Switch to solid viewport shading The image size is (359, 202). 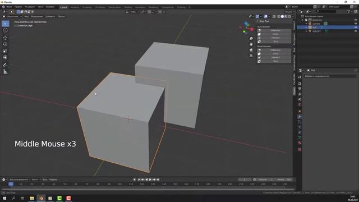pyautogui.click(x=282, y=16)
